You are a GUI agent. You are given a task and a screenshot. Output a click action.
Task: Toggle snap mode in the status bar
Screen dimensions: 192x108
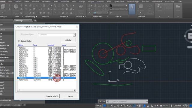(x=108, y=106)
